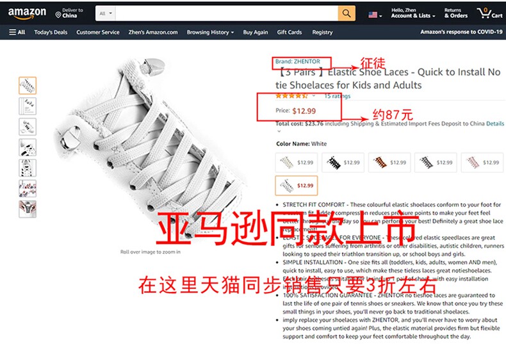
Task: Select the pink shoelace color option
Action: (x=482, y=163)
